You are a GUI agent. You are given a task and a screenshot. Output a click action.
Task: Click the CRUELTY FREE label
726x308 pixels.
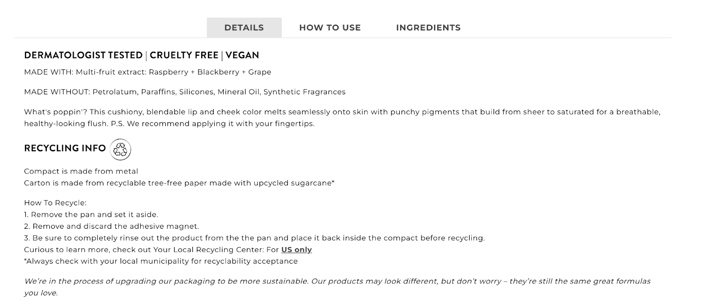(x=184, y=55)
